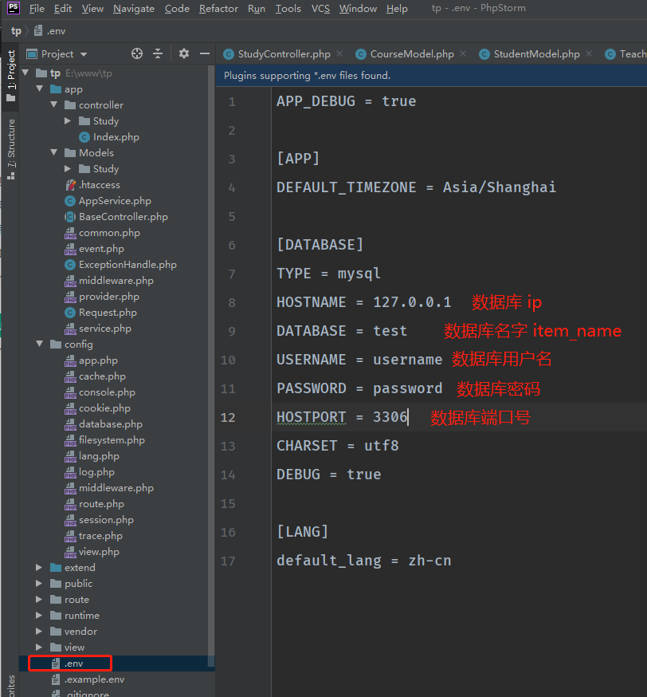The width and height of the screenshot is (647, 697).
Task: Click the locate/scroll-from-source target icon
Action: pos(137,53)
